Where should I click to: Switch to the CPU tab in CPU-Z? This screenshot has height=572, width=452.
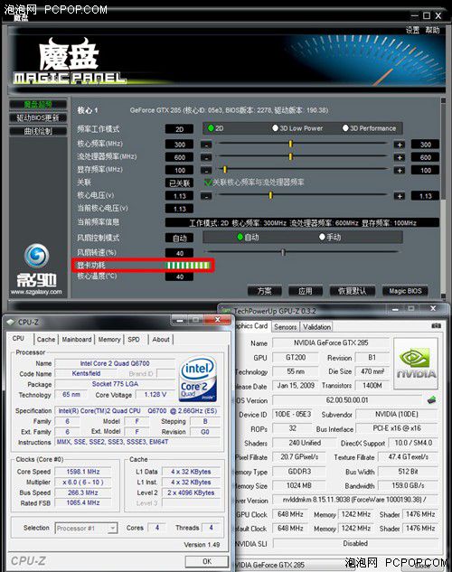(19, 339)
